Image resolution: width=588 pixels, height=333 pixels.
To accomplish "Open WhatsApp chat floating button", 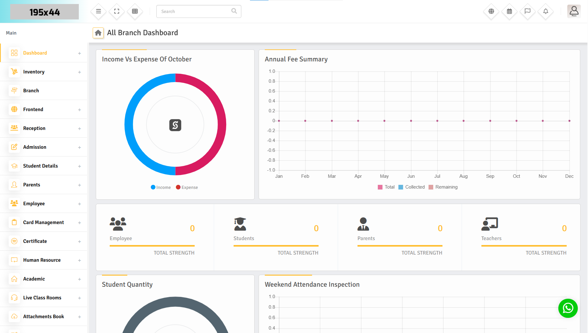I will click(568, 308).
